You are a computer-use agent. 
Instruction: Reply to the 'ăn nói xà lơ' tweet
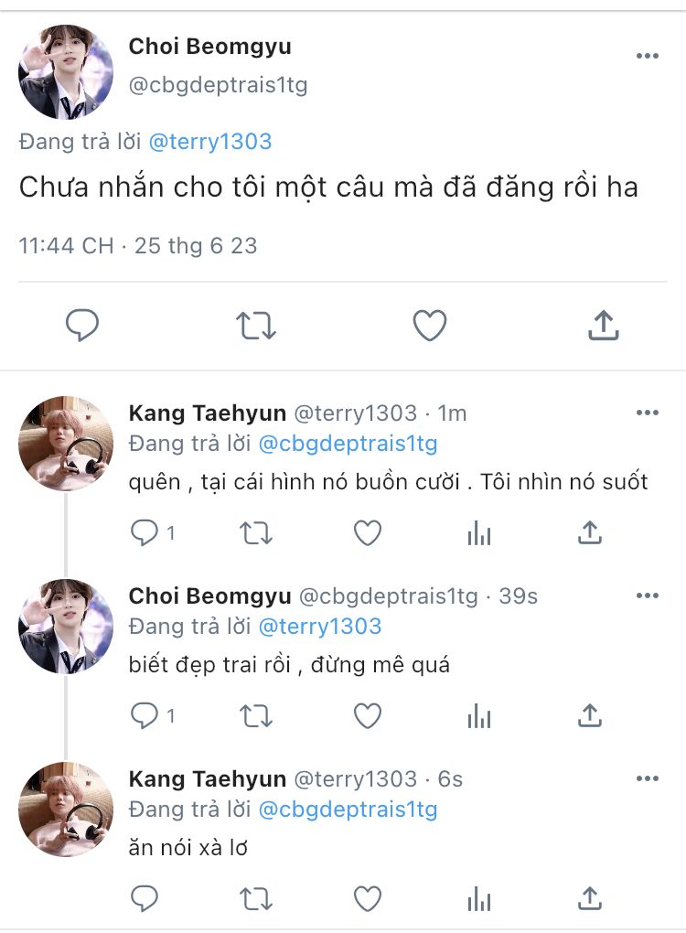145,898
